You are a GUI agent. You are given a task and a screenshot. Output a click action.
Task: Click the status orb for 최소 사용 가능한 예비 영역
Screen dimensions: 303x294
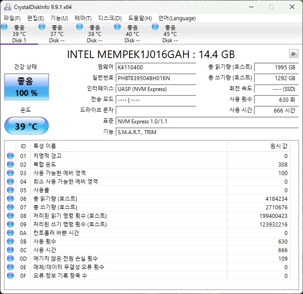[10, 181]
